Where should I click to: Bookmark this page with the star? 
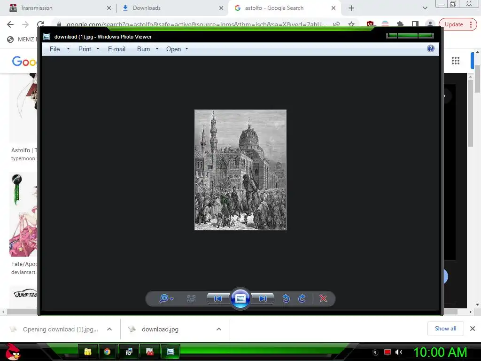click(x=351, y=24)
